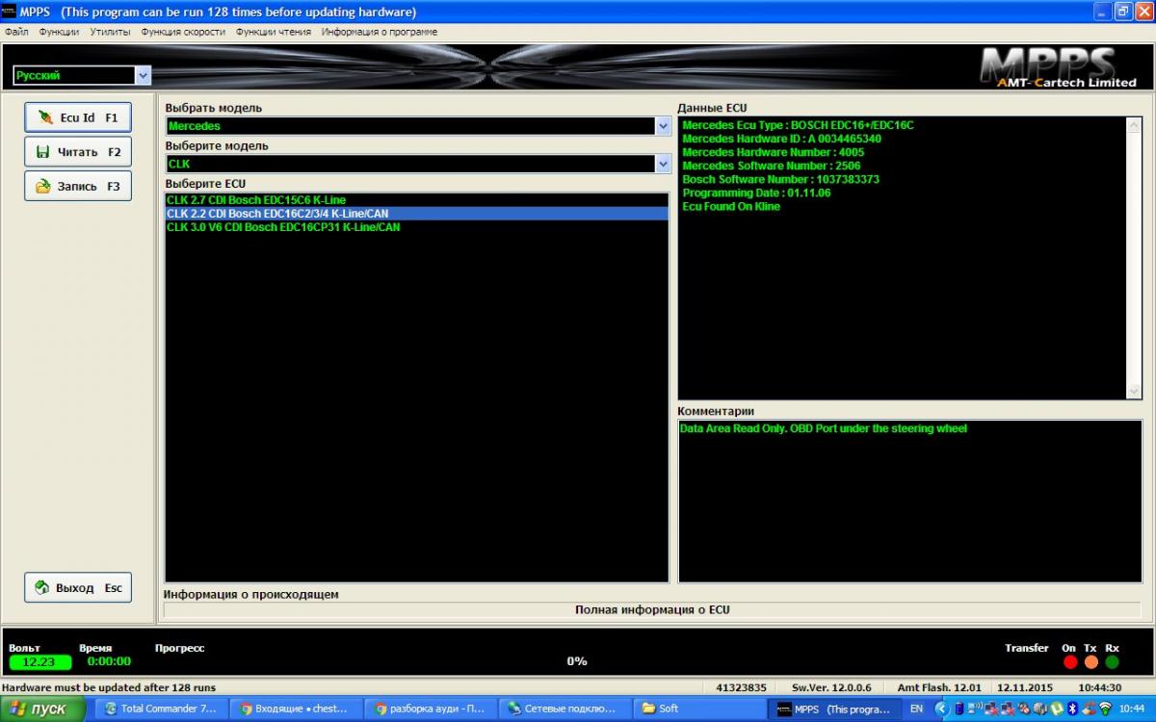Select CLK 2.2 CDI Bosch EDC16C2/3/4 K-Line/CAN

(417, 214)
